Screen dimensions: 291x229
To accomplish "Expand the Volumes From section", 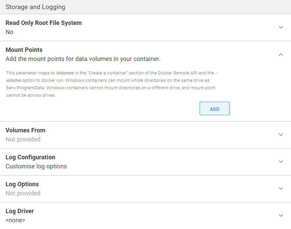I will coord(281,134).
